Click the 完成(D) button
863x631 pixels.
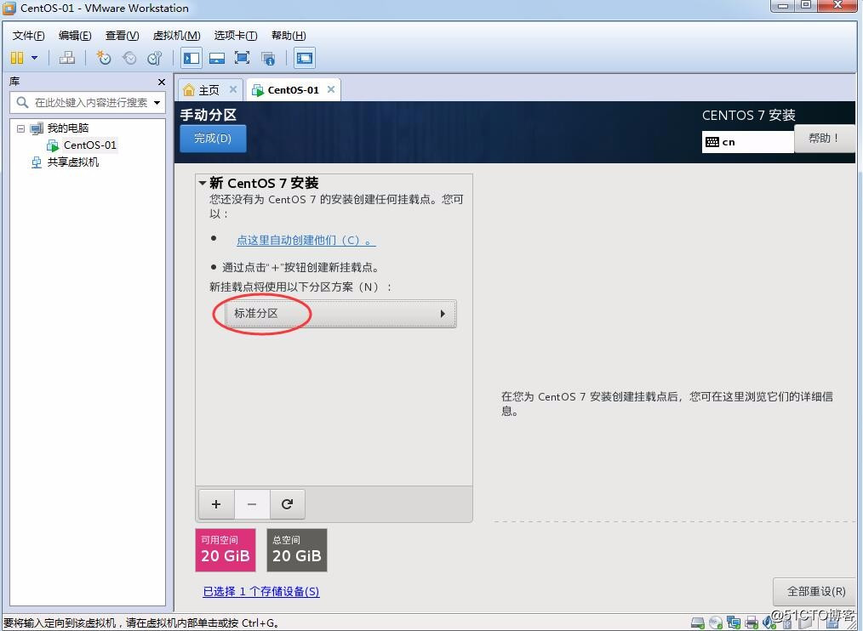point(213,138)
